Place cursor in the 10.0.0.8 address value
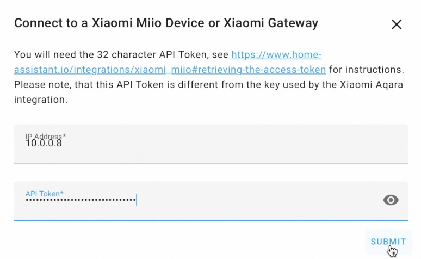The width and height of the screenshot is (421, 259). [44, 143]
